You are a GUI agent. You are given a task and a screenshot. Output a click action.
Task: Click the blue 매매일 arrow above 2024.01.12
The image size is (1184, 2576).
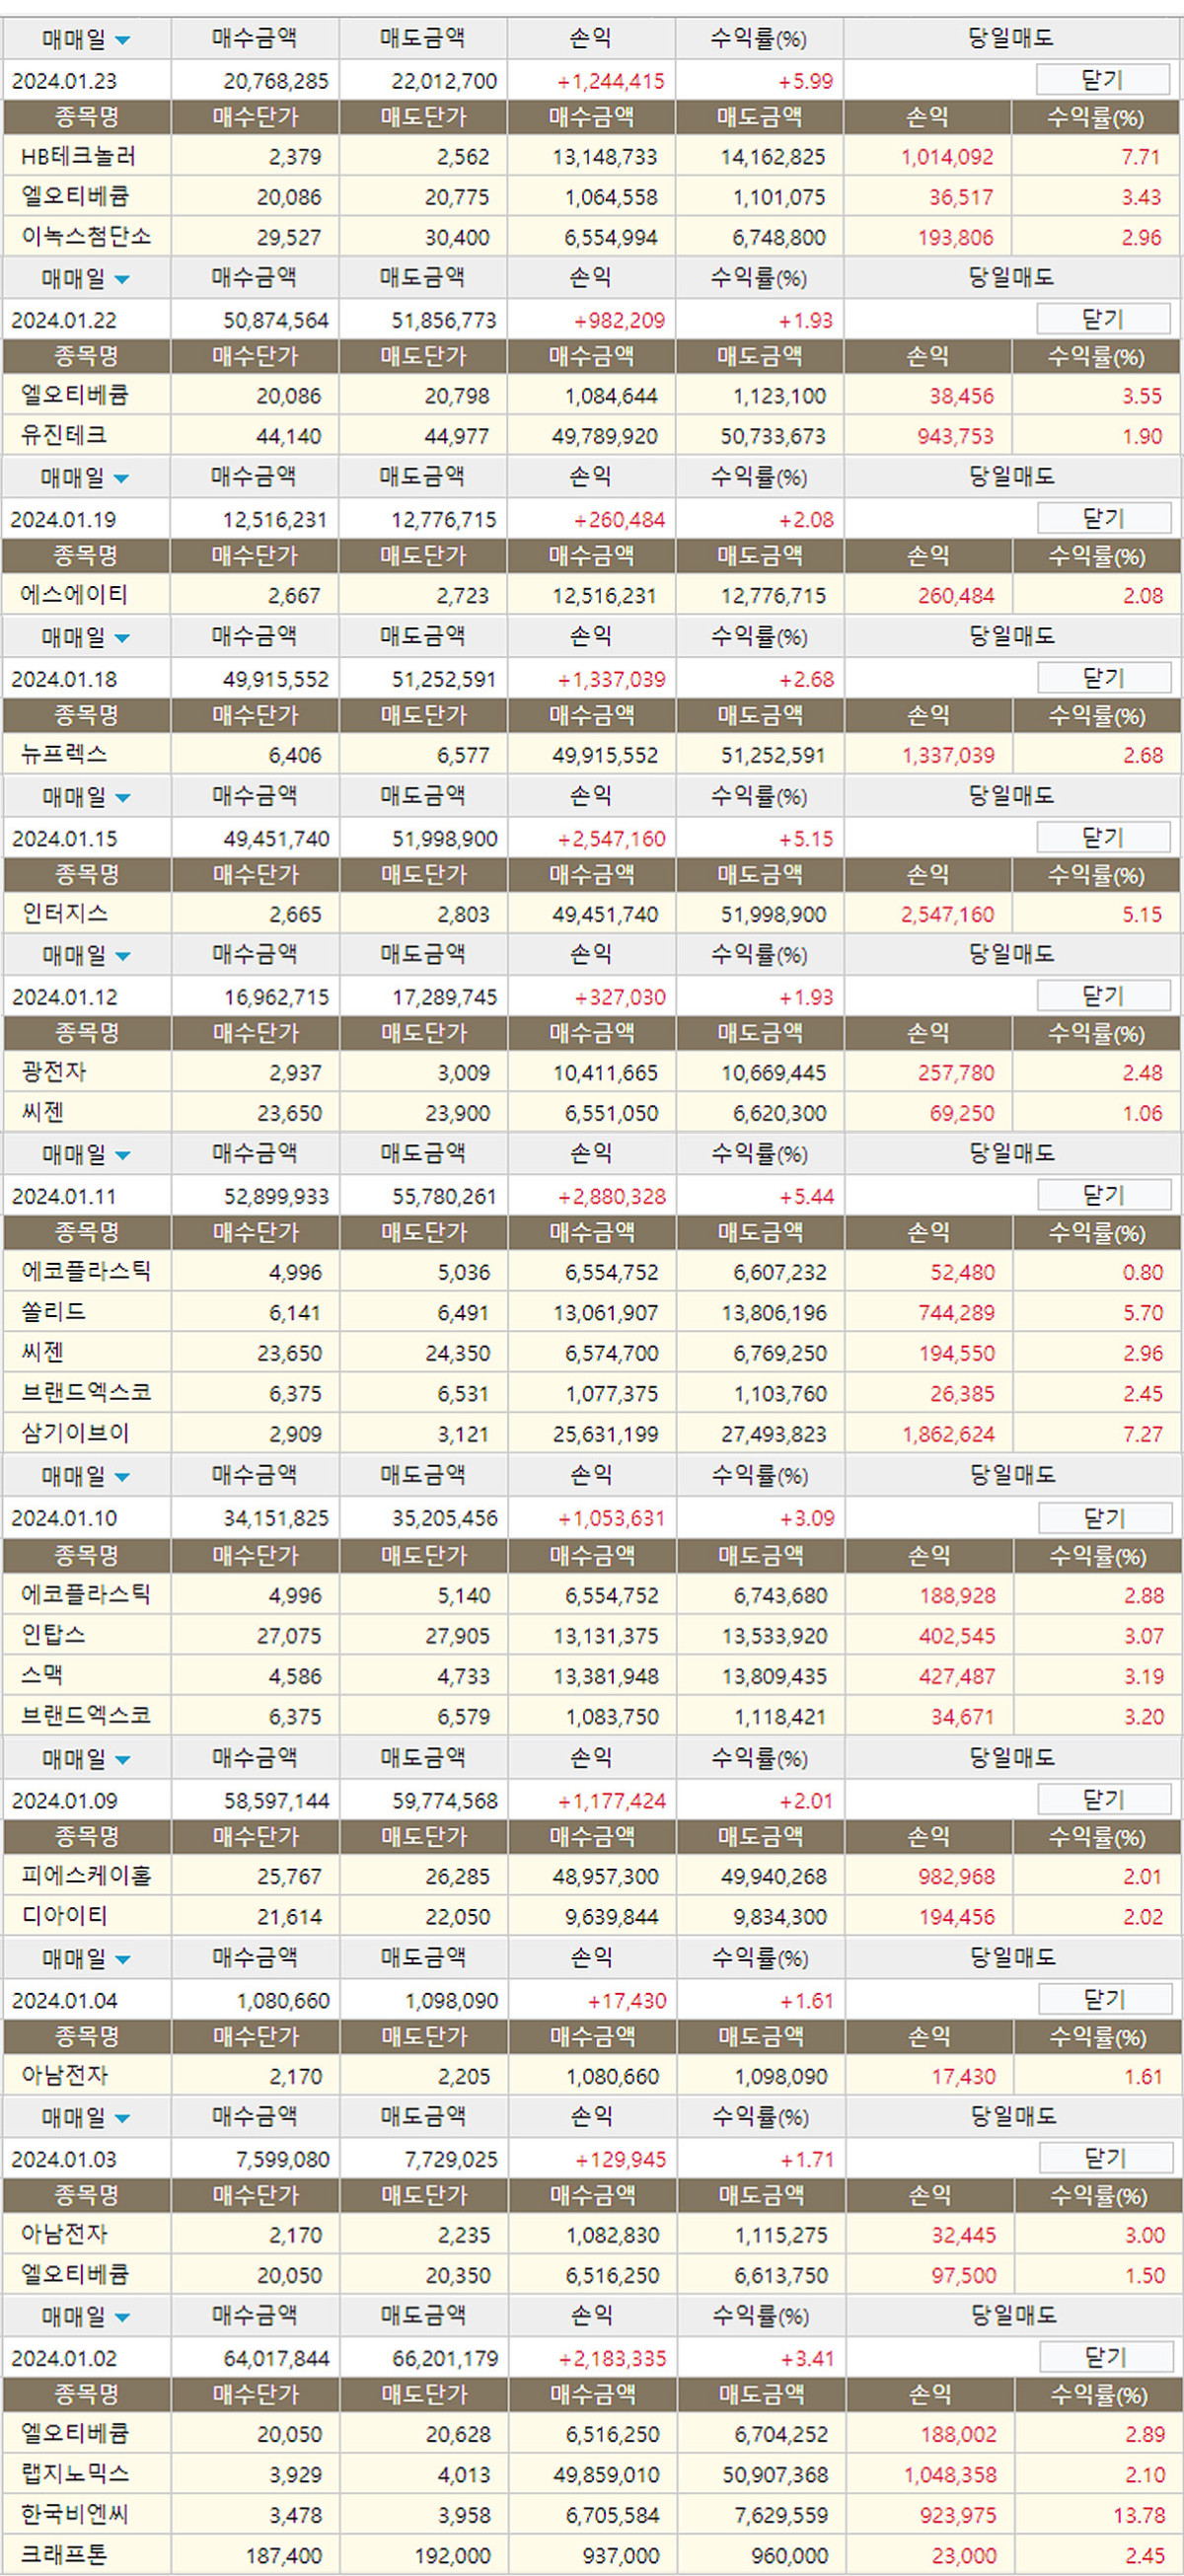click(122, 957)
